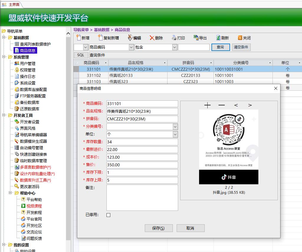This screenshot has width=302, height=252.
Task: Click the 复制新增 copy-add icon
Action: pos(100,38)
